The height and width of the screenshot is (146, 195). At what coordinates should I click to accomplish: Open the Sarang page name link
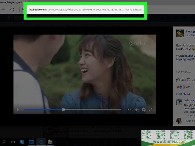pyautogui.click(x=190, y=32)
